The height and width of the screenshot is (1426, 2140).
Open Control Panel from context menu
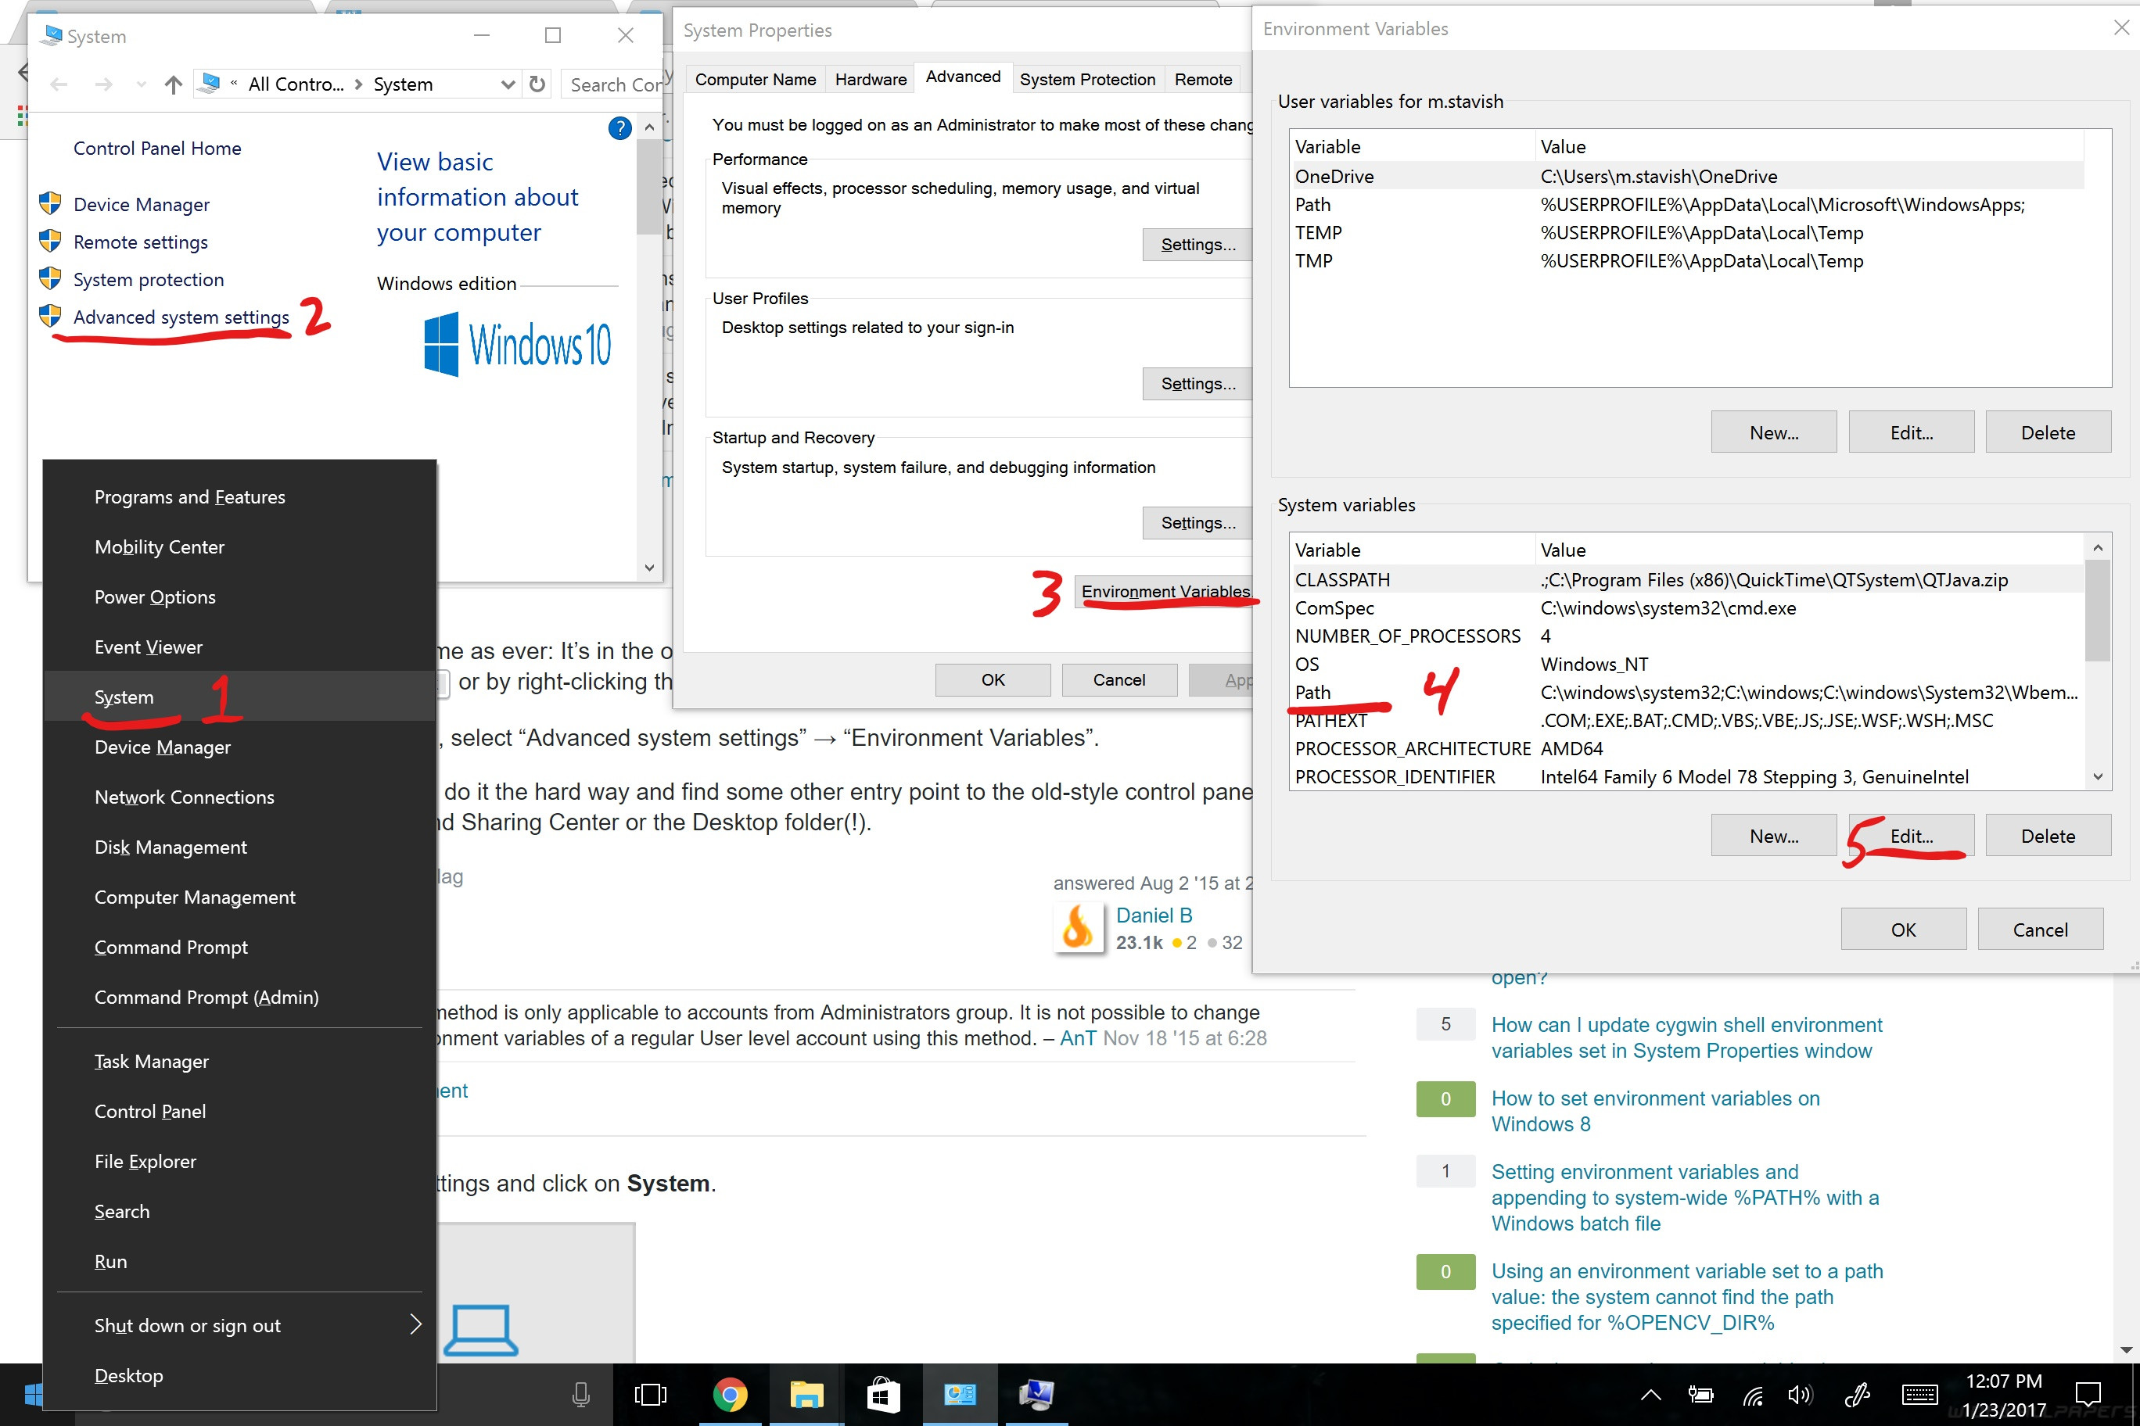[149, 1109]
